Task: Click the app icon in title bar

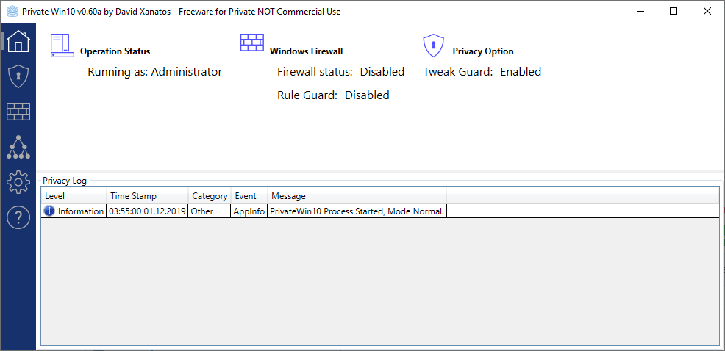Action: [x=12, y=12]
